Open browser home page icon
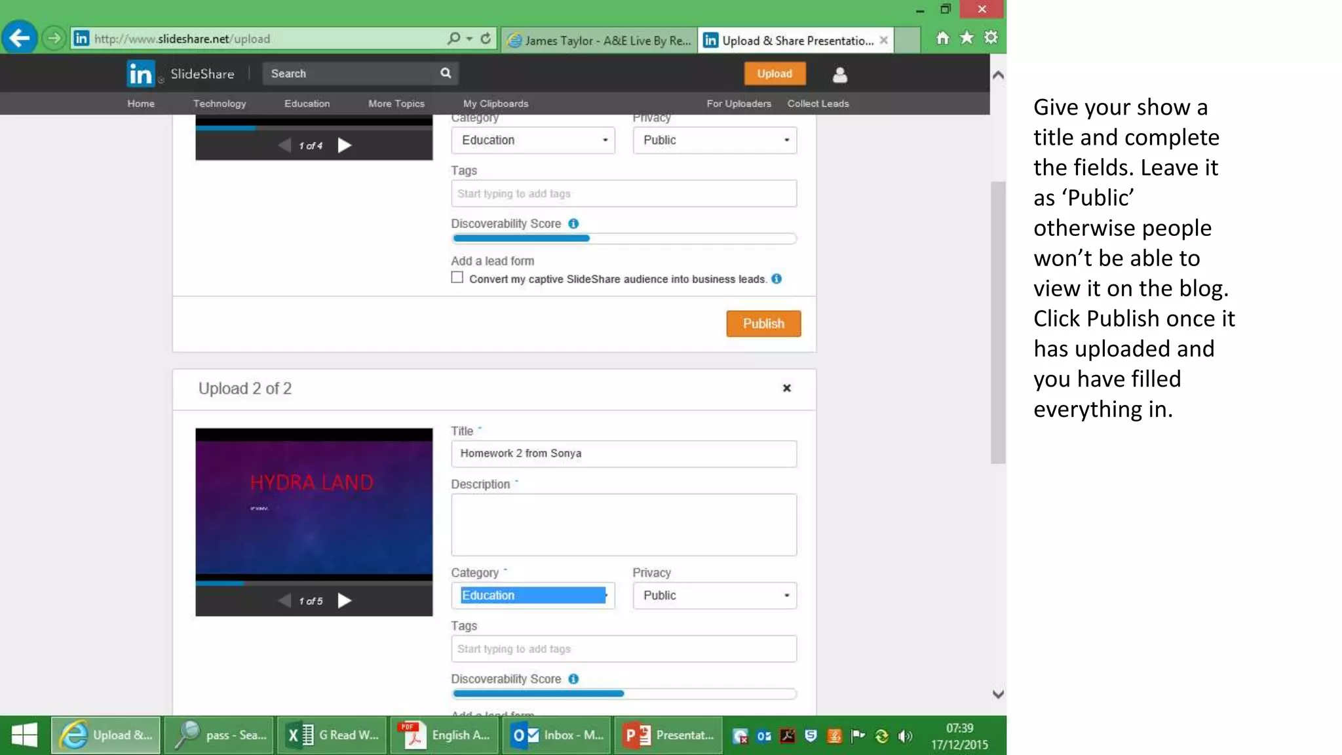 click(942, 38)
